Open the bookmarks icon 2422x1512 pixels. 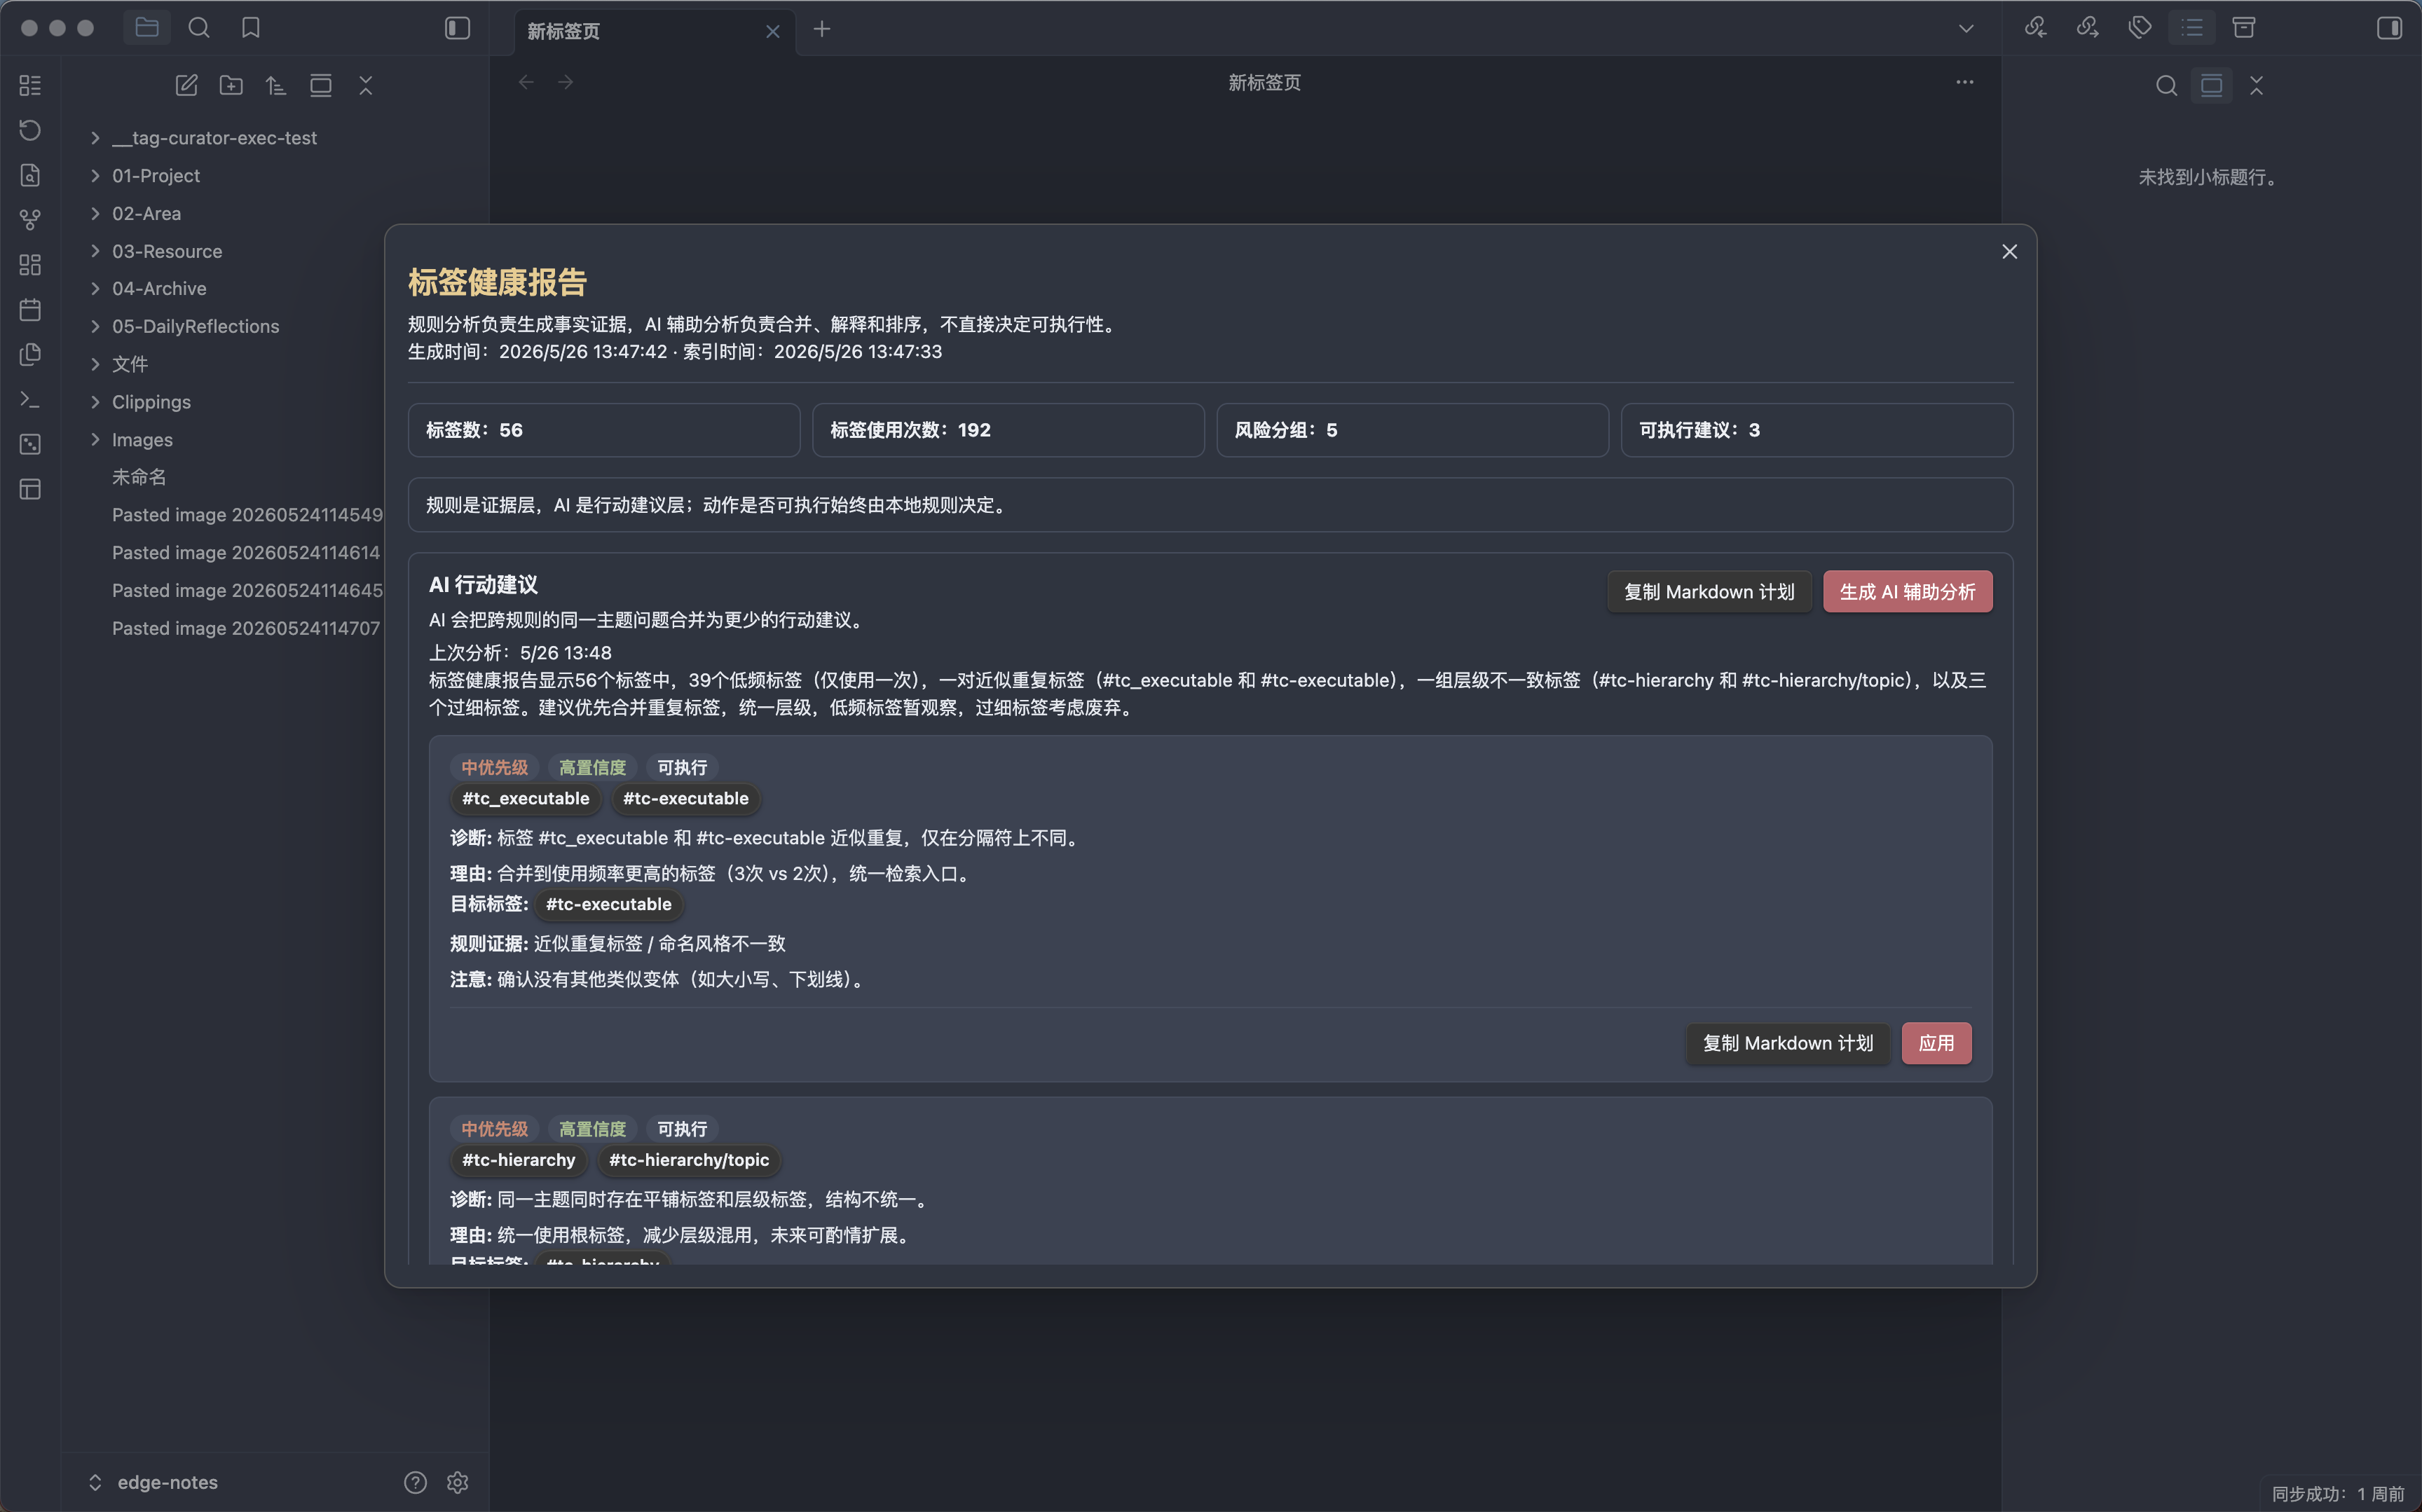(251, 28)
